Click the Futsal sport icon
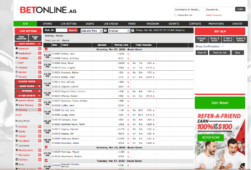Image resolution: width=251 pixels, height=170 pixels. click(x=16, y=136)
